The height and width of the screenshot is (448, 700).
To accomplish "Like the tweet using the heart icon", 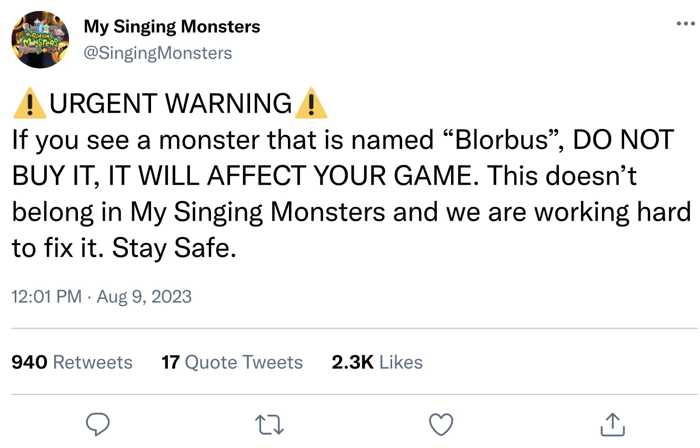I will (x=441, y=424).
